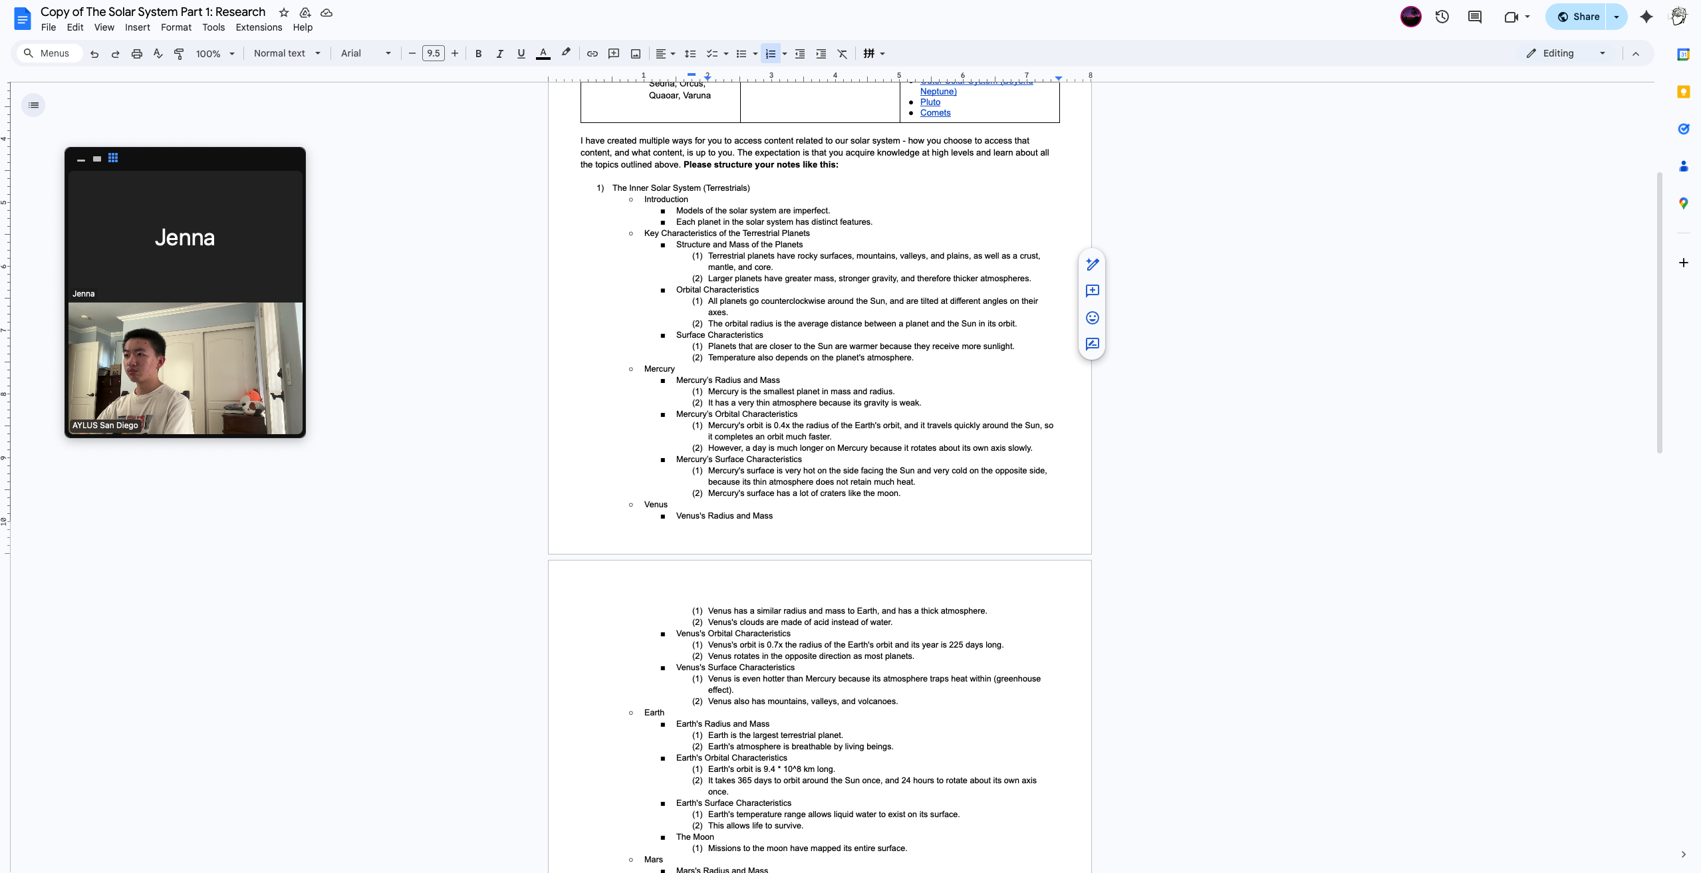Activate the Paint format tool
The width and height of the screenshot is (1701, 873).
(x=179, y=54)
